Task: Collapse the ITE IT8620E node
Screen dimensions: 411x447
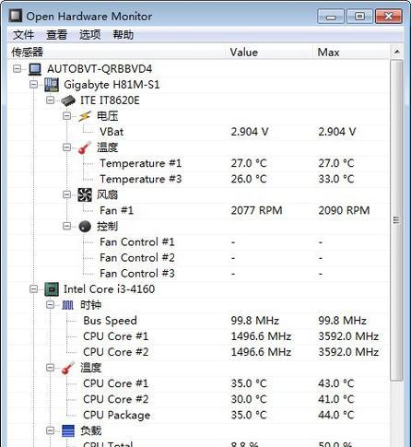Action: tap(50, 100)
